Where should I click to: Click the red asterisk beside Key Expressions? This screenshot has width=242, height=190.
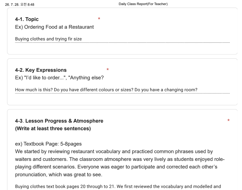tap(108, 70)
